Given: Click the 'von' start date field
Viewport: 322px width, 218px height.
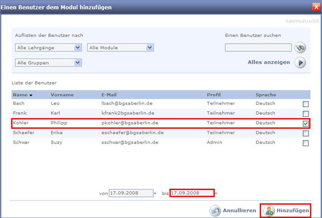Looking at the screenshot, I should [x=130, y=193].
